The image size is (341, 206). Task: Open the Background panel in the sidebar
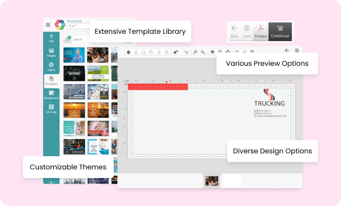[x=51, y=95]
